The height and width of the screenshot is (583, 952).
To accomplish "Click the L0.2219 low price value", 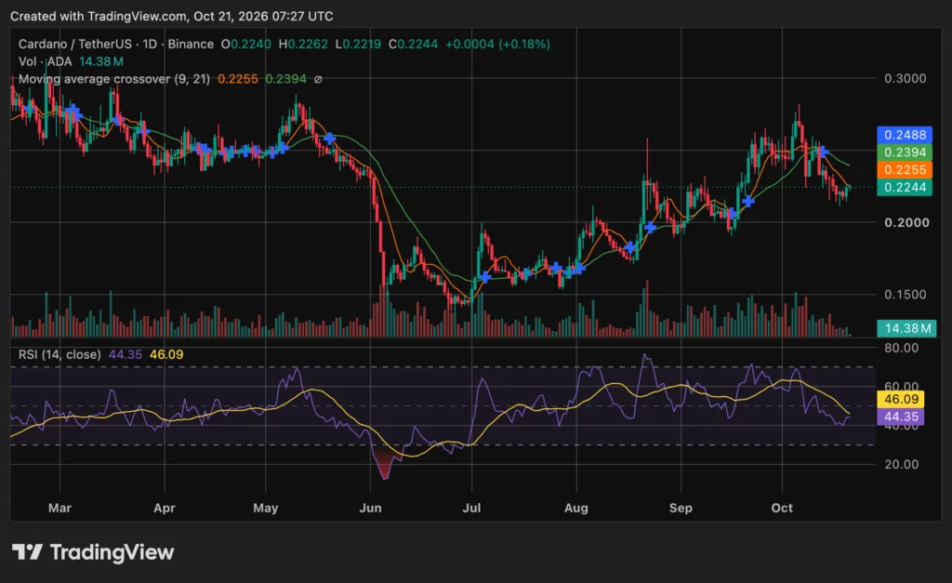I will (358, 44).
